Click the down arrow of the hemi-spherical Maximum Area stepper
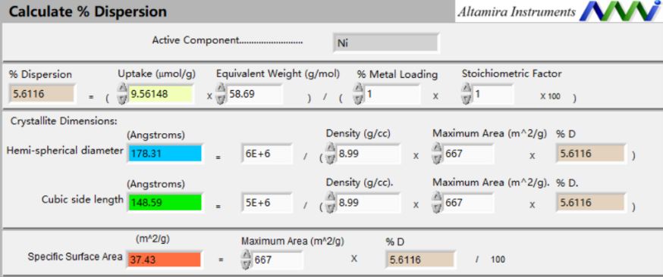The width and height of the screenshot is (663, 277). click(437, 159)
